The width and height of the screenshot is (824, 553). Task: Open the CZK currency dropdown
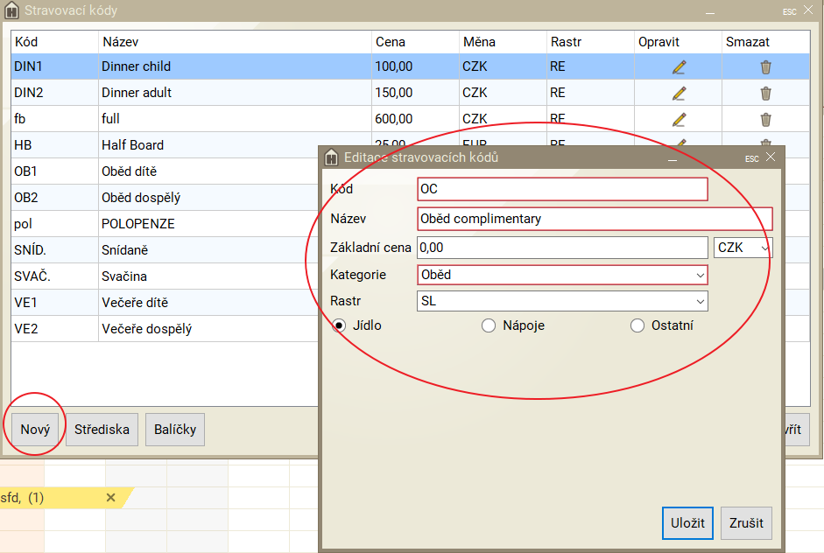[743, 248]
